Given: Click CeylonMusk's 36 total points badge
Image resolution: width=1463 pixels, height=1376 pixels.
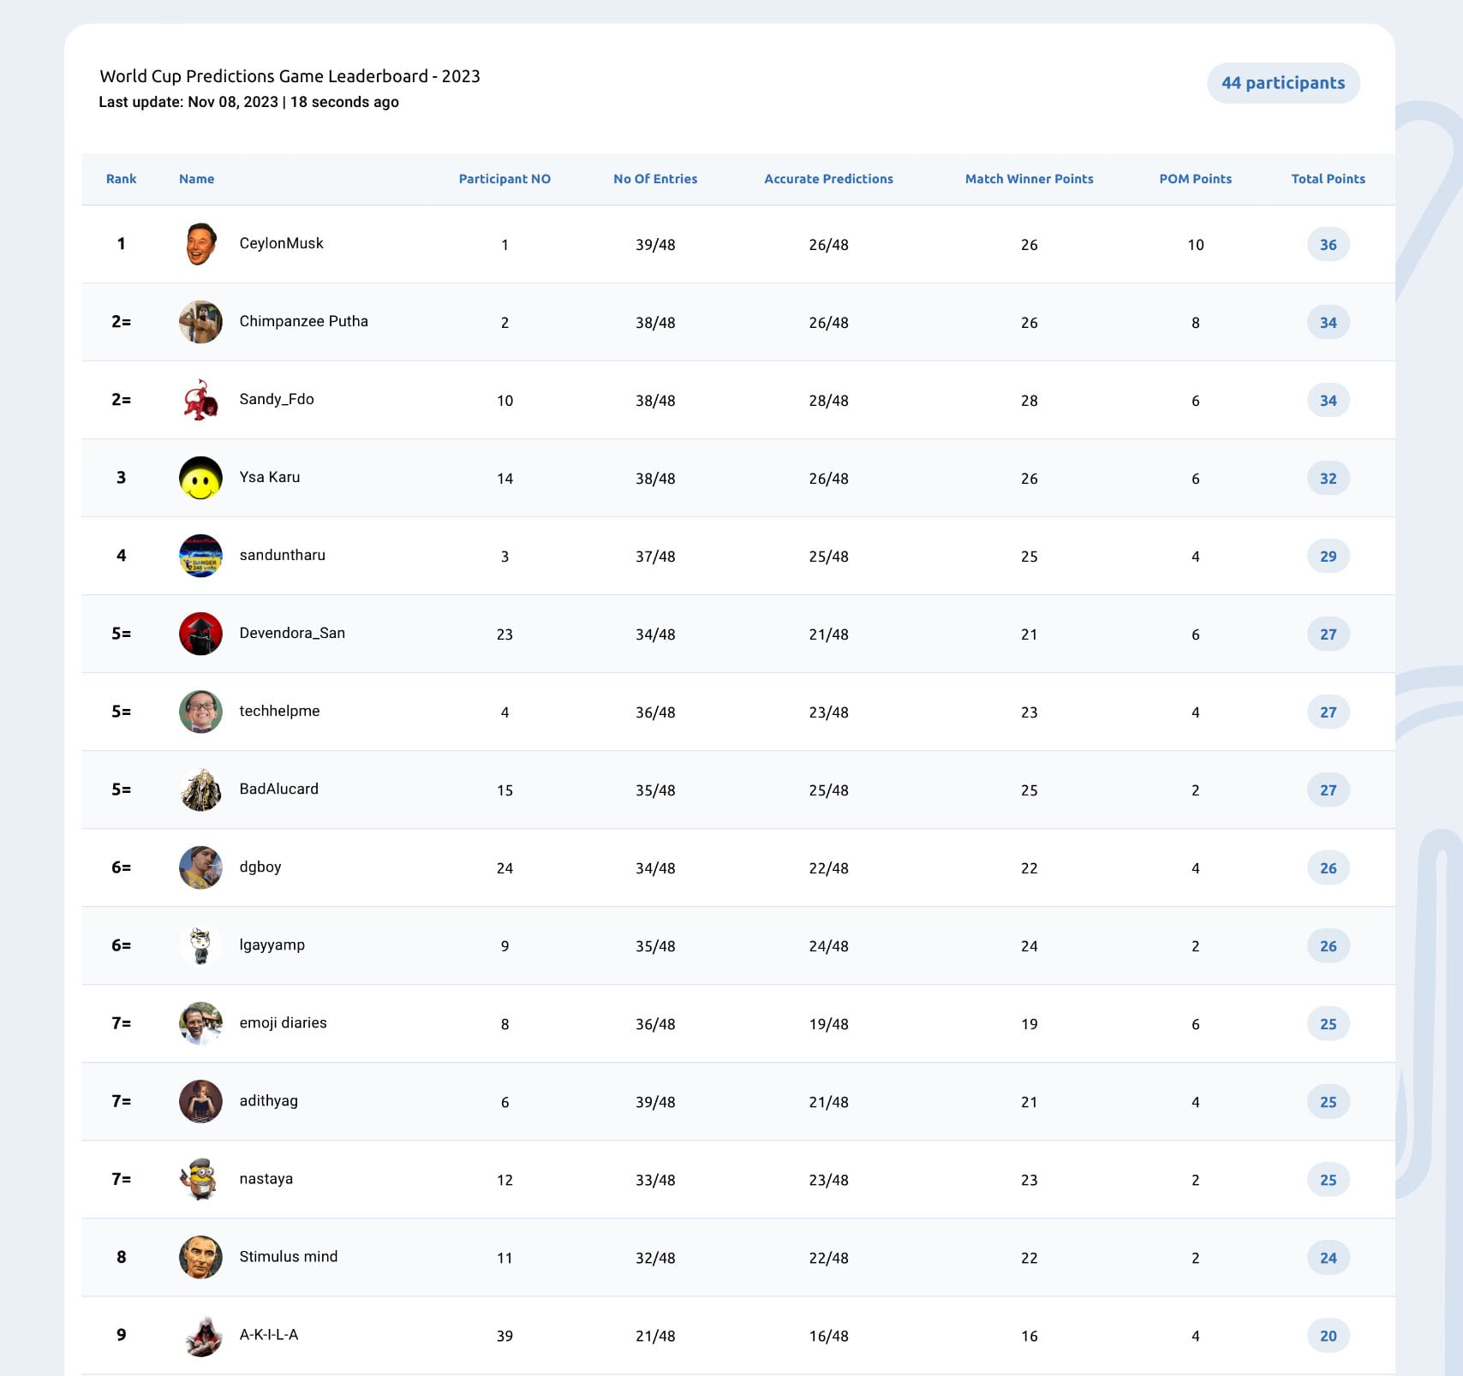Looking at the screenshot, I should (x=1328, y=244).
